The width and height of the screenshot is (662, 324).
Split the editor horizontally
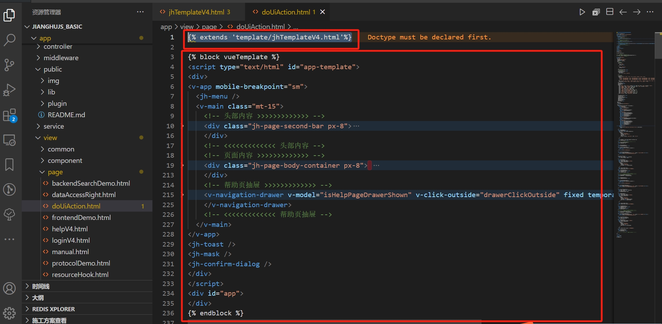[x=610, y=11]
